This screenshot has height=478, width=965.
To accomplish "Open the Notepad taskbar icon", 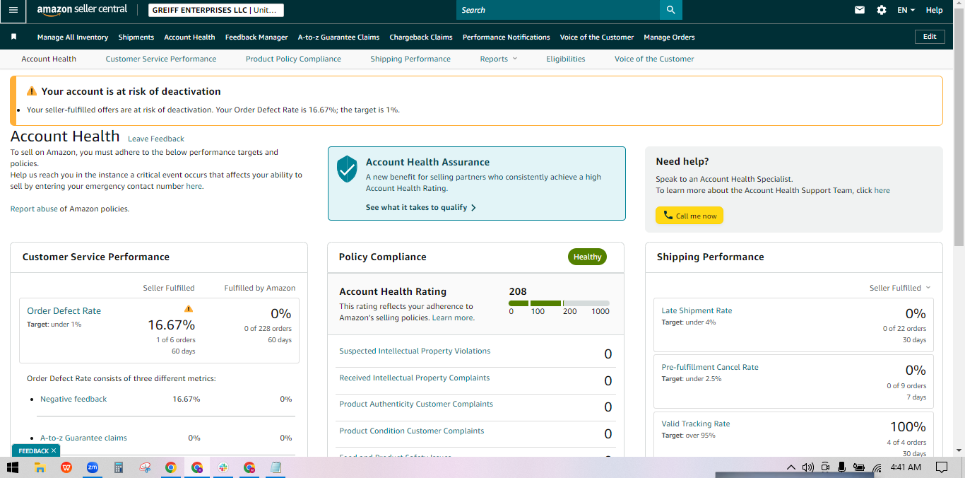I will tap(276, 467).
